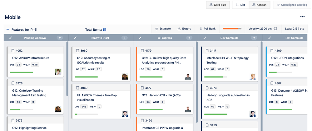Click the Ready to Start count badge 2
The image size is (312, 131).
(125, 38)
